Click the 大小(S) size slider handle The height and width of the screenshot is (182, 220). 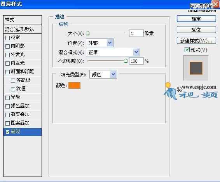(88, 33)
